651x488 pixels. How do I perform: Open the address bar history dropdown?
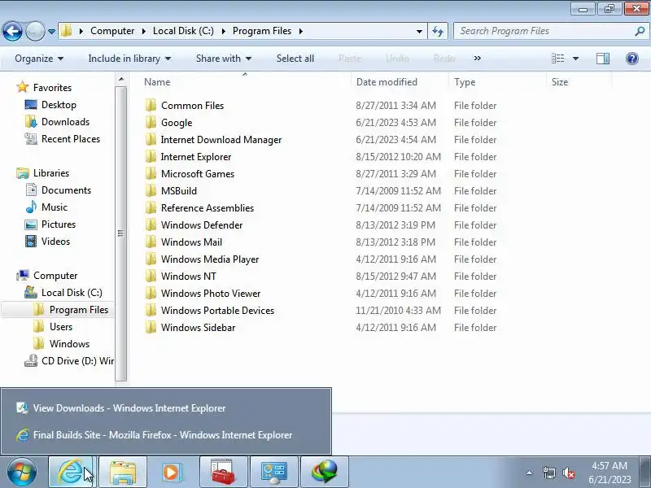(419, 31)
